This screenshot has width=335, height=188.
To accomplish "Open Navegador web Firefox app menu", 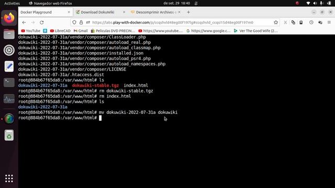I will pyautogui.click(x=50, y=3).
